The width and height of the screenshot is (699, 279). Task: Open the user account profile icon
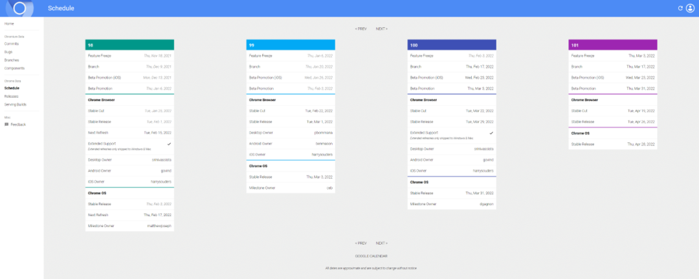(690, 8)
